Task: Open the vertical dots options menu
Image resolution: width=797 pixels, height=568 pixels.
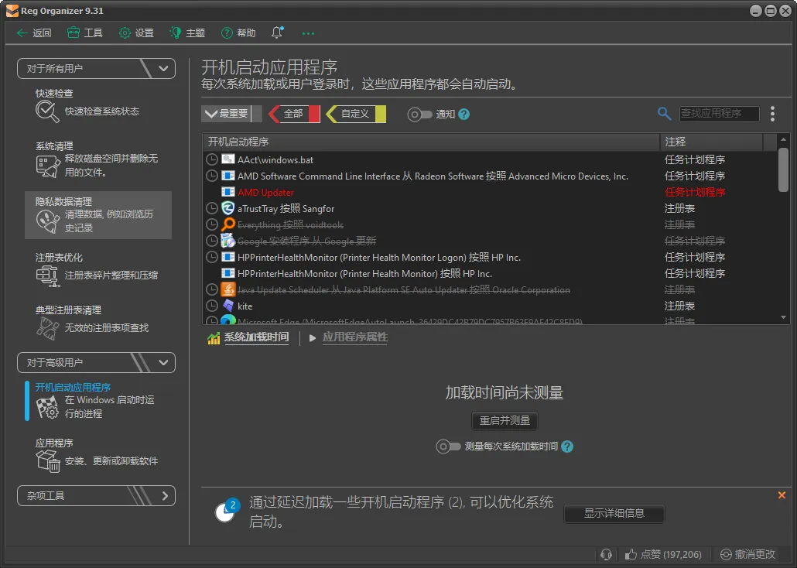Action: (x=772, y=114)
